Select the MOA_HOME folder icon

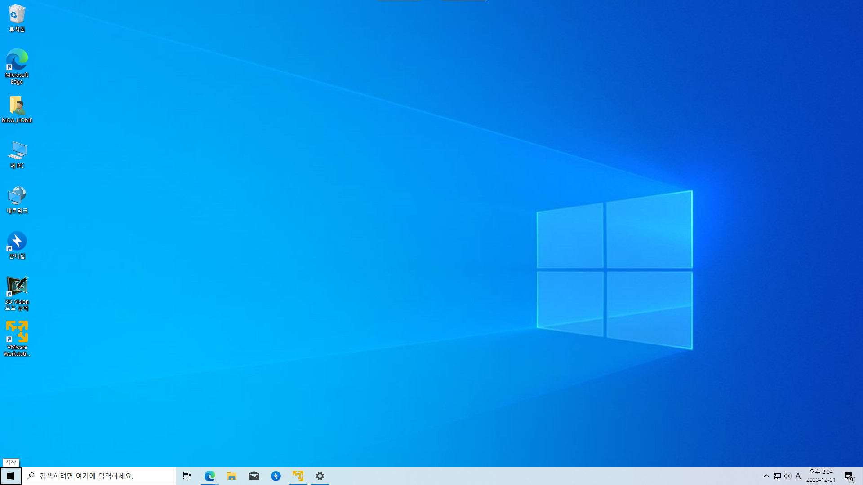point(17,109)
